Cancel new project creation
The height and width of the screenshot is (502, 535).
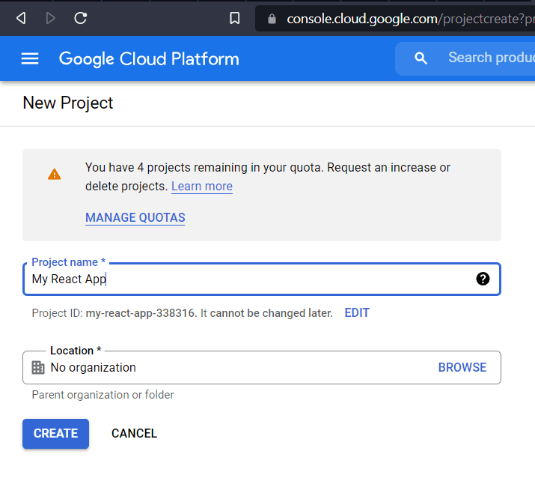[x=134, y=433]
